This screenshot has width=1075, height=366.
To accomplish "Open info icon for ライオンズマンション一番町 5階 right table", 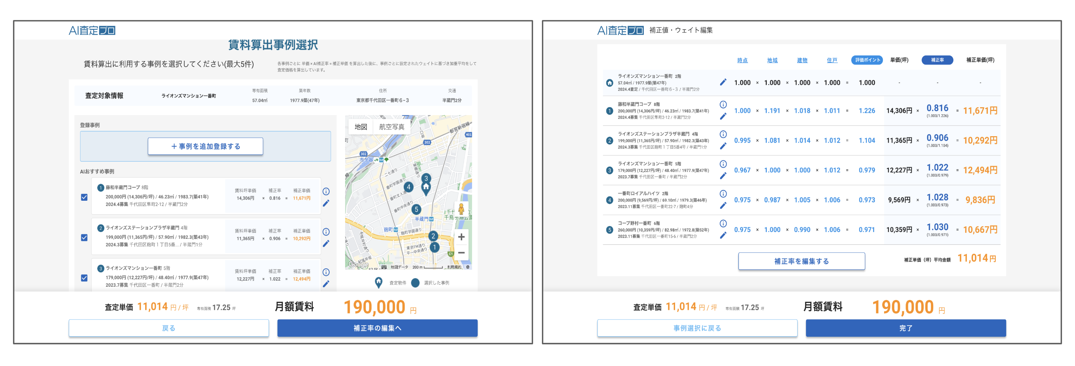I will coord(723,164).
